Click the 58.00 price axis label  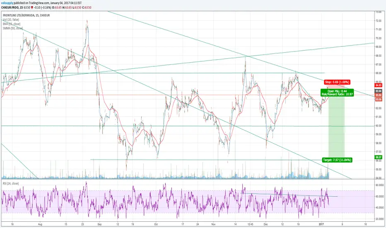379,143
